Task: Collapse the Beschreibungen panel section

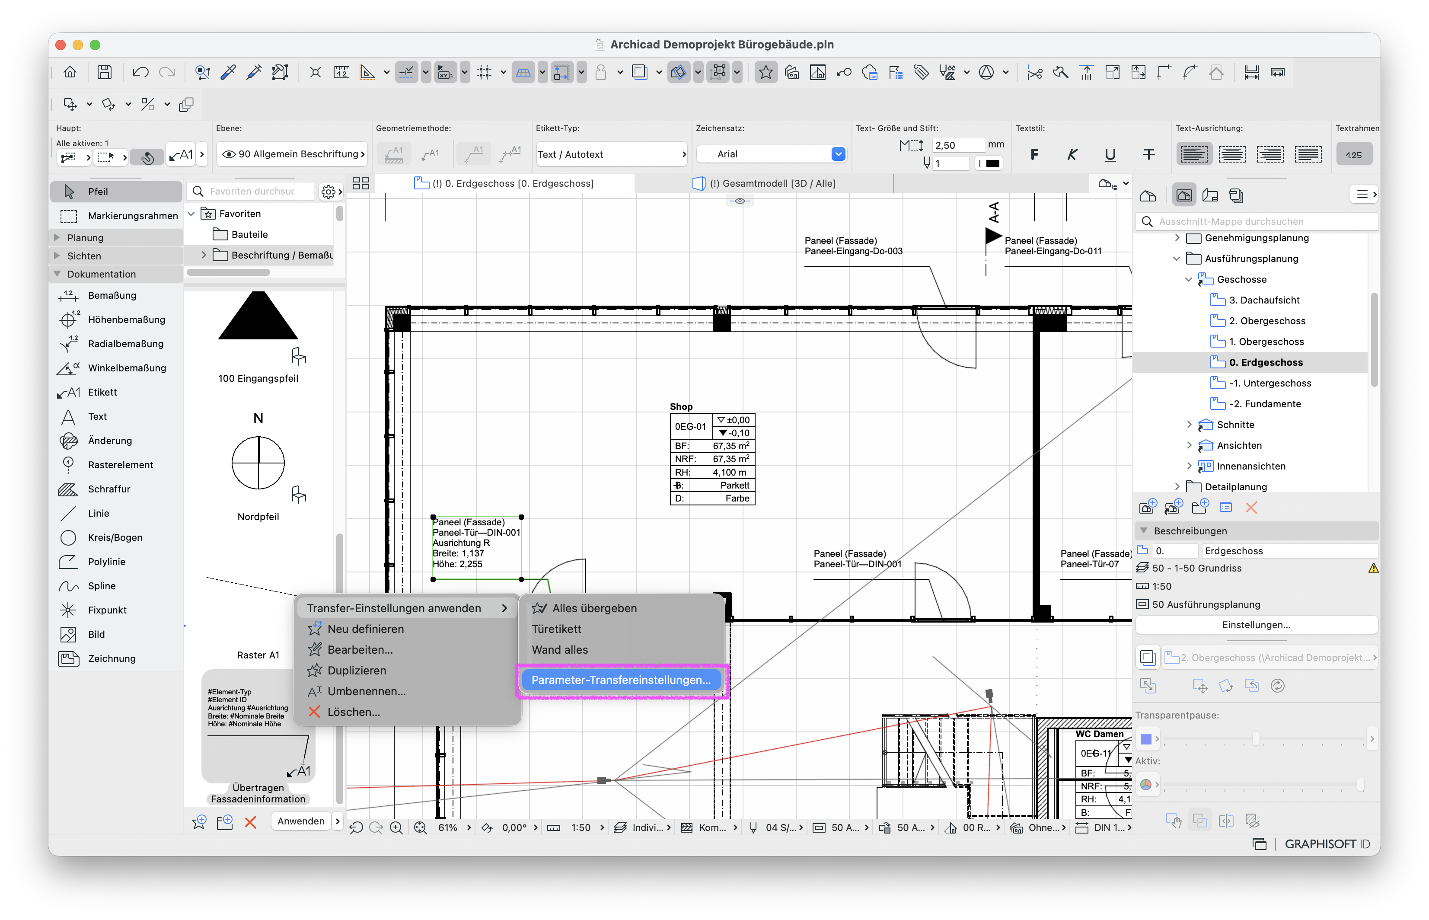Action: [1144, 530]
